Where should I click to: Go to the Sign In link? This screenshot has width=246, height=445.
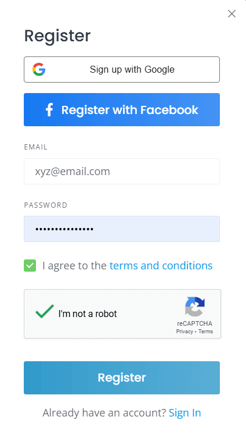(x=185, y=413)
